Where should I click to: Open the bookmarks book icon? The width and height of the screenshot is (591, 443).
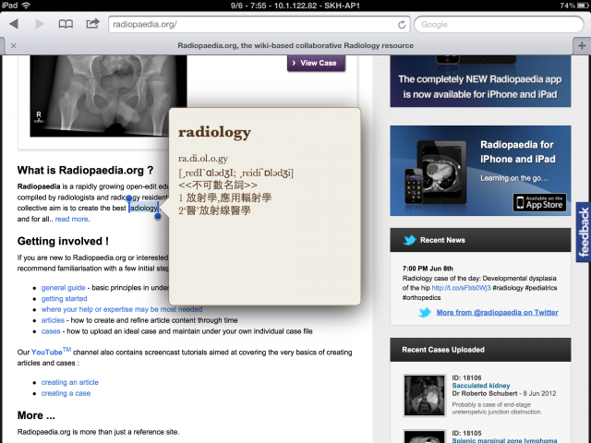point(66,24)
